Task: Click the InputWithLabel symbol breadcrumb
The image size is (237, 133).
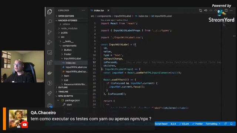Action: click(162, 16)
